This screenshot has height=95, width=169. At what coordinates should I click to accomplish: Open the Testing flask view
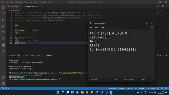pyautogui.click(x=3, y=39)
